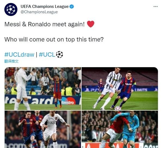
Task: Open the bottom-left white AIG kit photo
Action: point(43,129)
